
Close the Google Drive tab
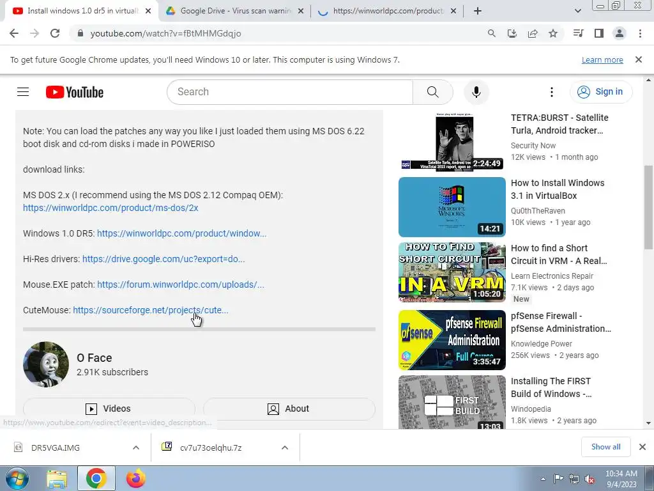[x=301, y=11]
